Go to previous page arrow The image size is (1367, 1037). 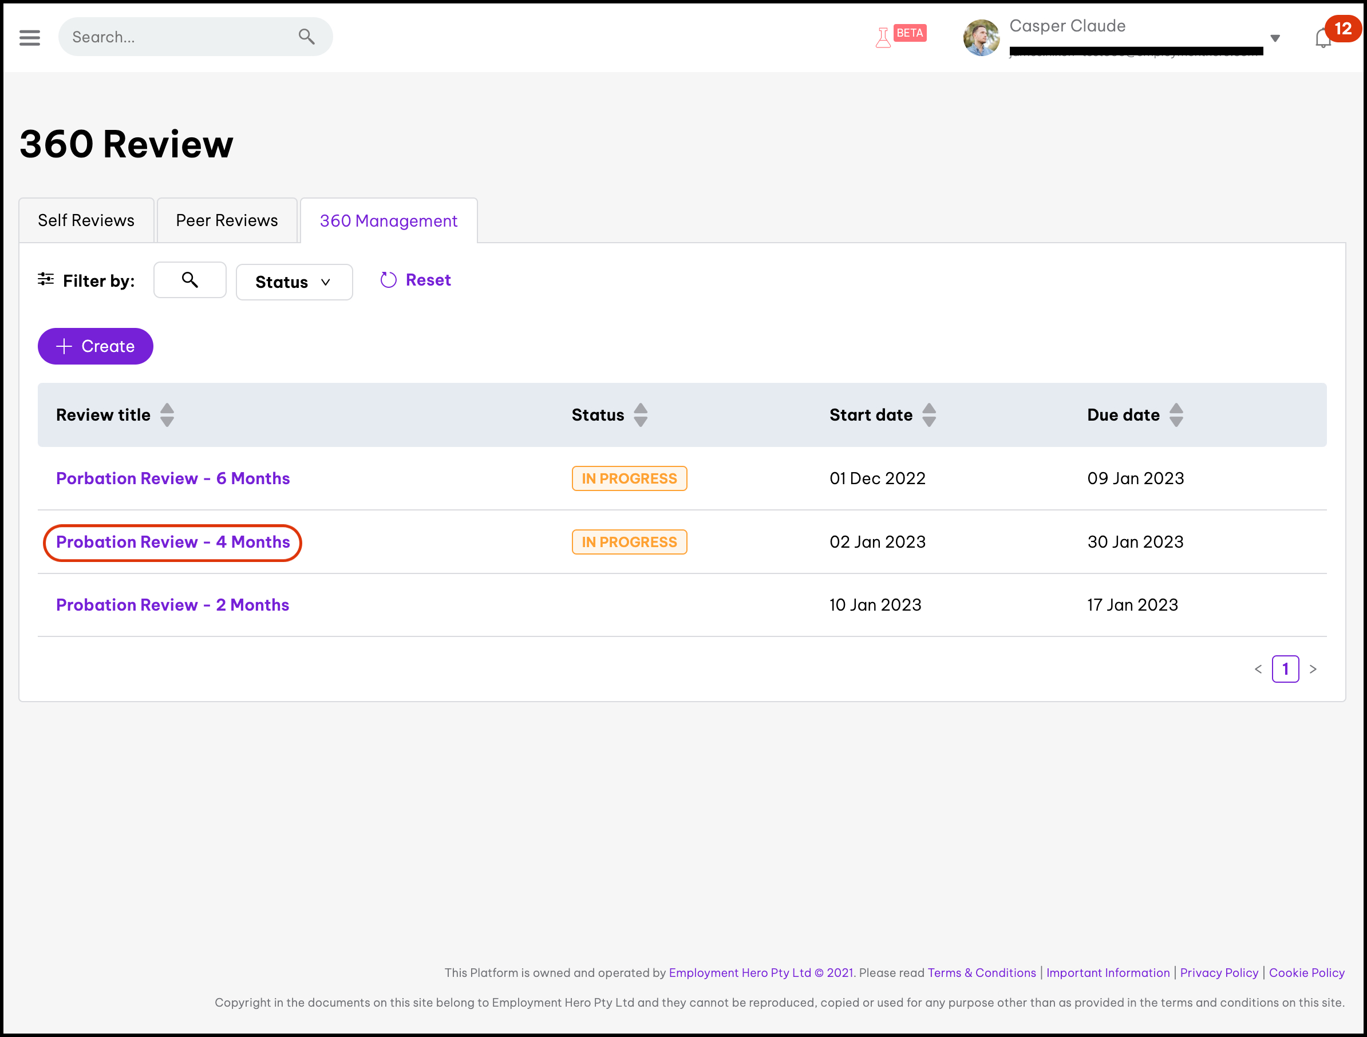(x=1258, y=668)
